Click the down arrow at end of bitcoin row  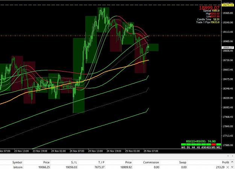(x=232, y=167)
